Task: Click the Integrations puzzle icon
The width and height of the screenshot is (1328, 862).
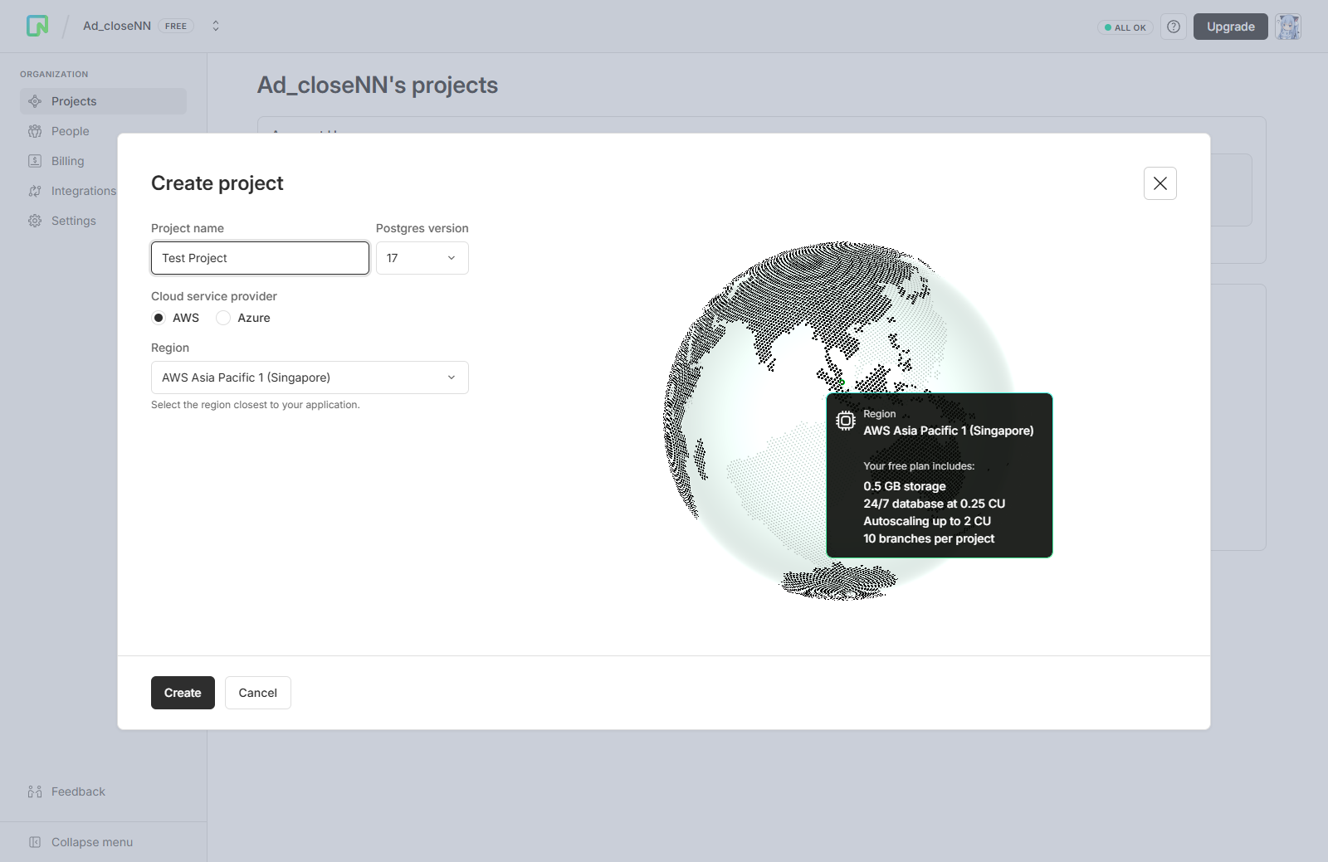Action: coord(35,191)
